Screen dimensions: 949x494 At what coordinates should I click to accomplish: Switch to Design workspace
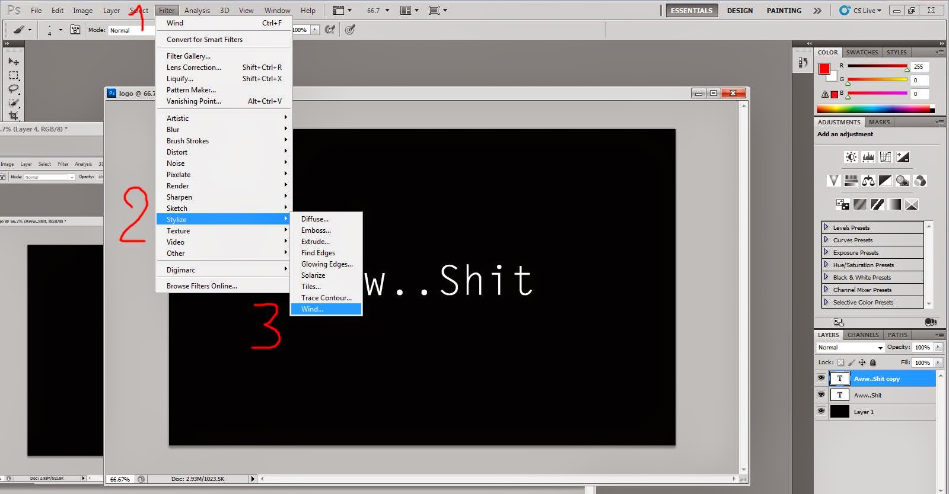point(740,11)
